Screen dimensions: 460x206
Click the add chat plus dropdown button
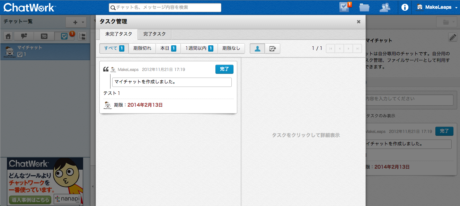coord(76,22)
